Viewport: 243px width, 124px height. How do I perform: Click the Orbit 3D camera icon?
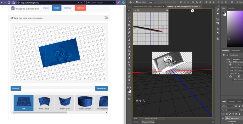(x=137, y=101)
